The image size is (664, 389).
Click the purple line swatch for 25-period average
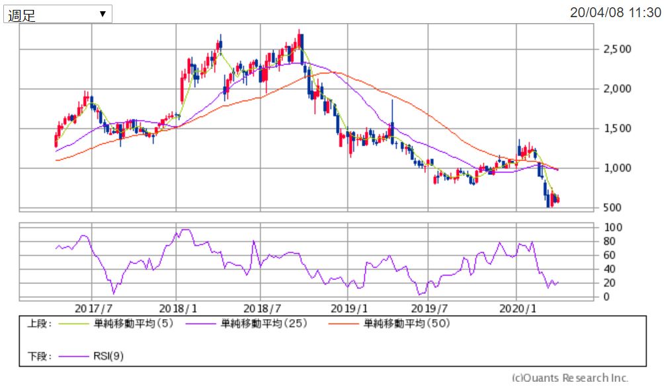pos(201,324)
